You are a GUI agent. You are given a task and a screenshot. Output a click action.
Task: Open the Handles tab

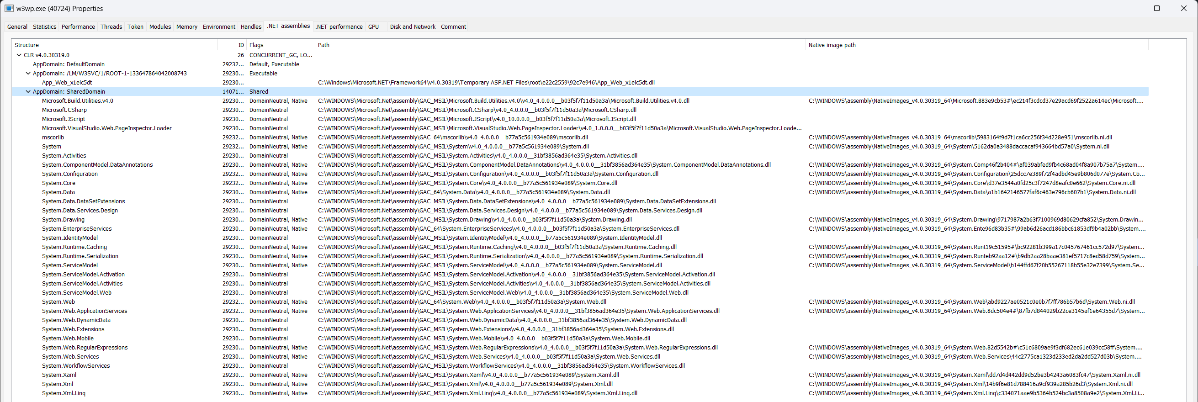click(x=251, y=26)
